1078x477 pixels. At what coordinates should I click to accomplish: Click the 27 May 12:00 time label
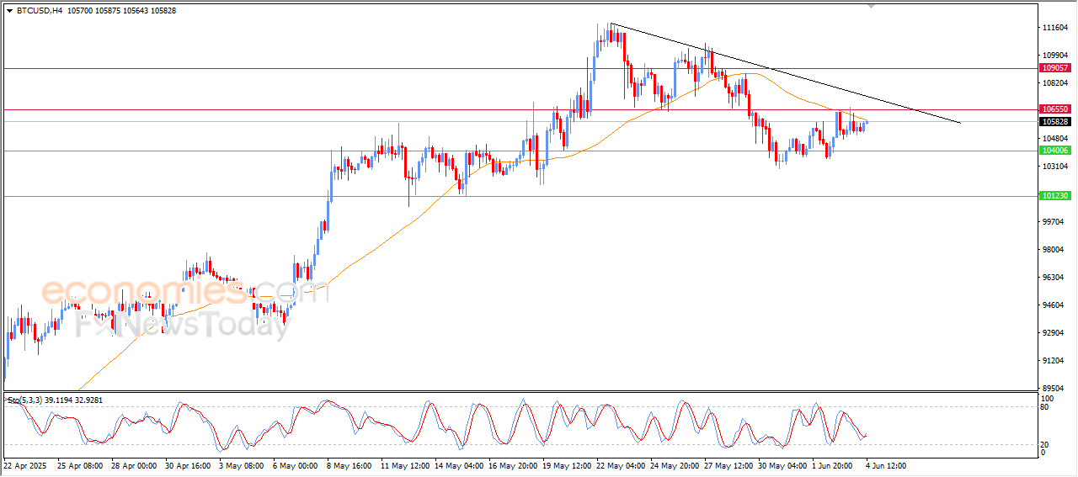click(728, 465)
